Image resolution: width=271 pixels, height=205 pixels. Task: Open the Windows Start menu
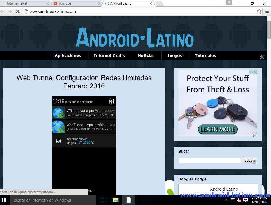click(4, 200)
